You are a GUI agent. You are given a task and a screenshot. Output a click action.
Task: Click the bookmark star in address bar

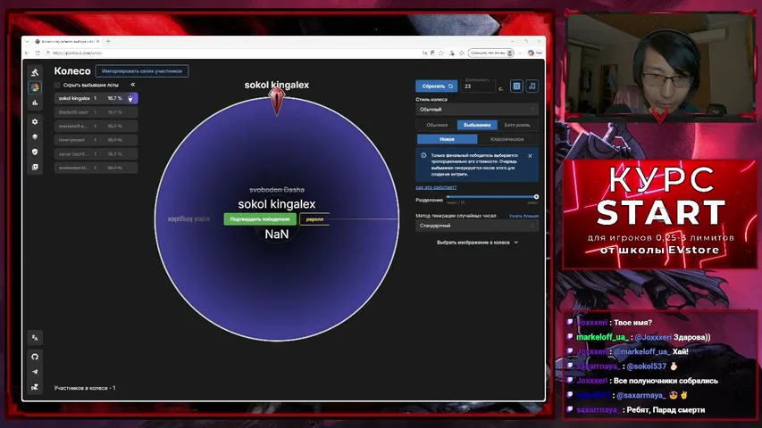pos(441,53)
